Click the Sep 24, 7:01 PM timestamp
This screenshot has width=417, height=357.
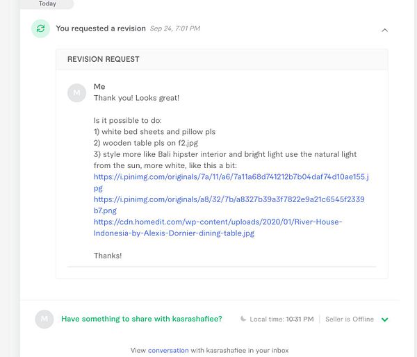point(174,28)
